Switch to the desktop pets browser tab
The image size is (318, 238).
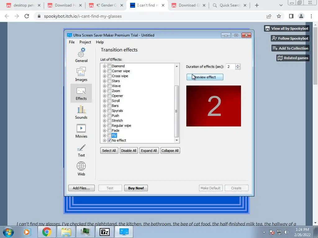(23, 5)
